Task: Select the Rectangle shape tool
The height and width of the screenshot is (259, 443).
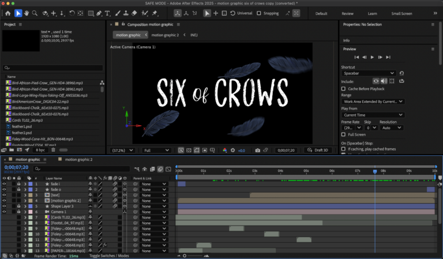Action: (x=91, y=13)
